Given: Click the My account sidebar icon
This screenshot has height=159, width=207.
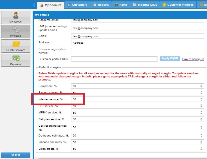Looking at the screenshot, I should (x=16, y=16).
